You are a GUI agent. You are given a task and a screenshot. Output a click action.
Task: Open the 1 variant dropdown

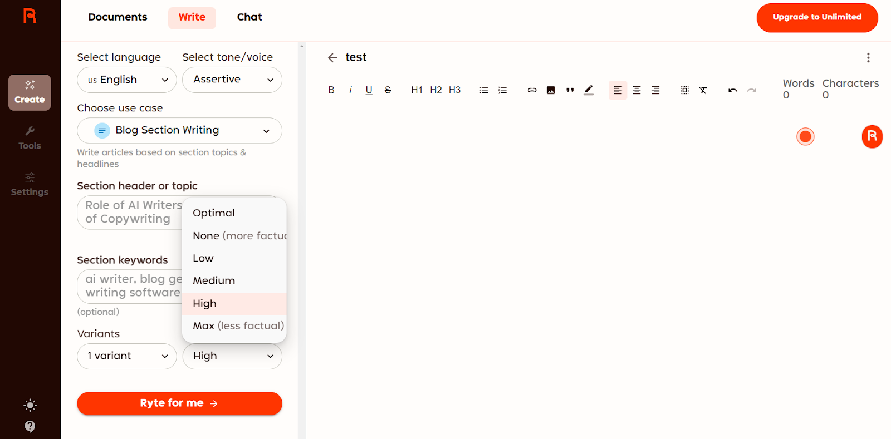point(127,356)
